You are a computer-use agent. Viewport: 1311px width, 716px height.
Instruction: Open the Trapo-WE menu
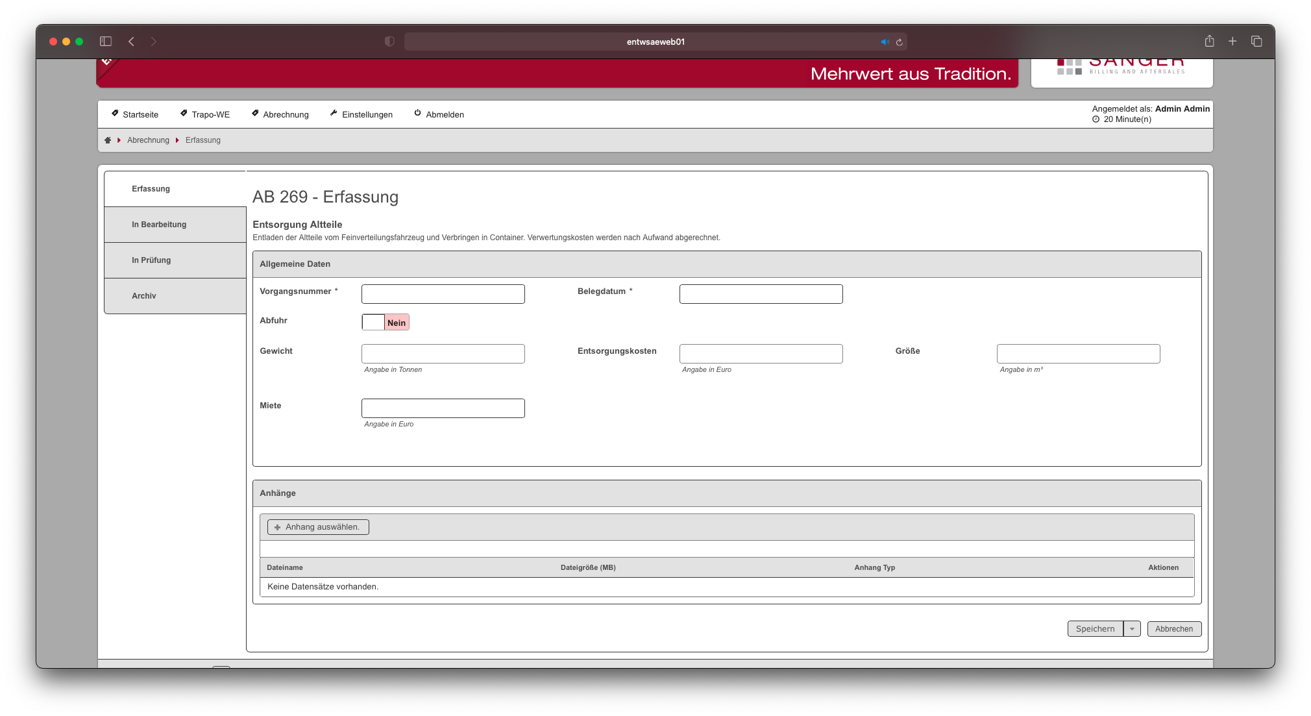click(205, 114)
